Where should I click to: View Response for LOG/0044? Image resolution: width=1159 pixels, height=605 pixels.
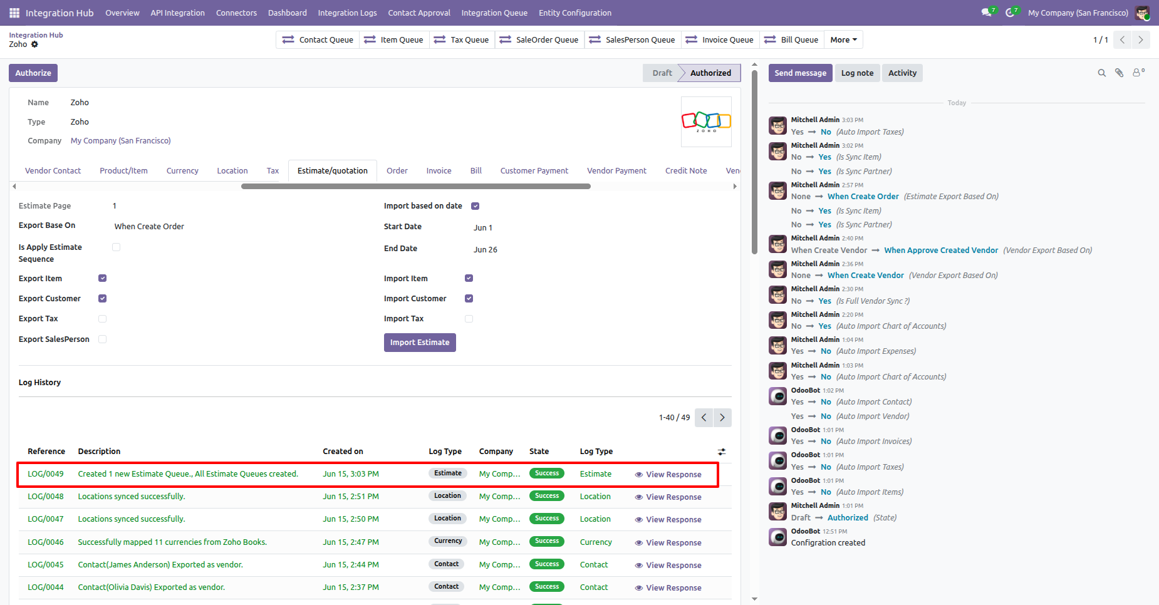pos(668,588)
